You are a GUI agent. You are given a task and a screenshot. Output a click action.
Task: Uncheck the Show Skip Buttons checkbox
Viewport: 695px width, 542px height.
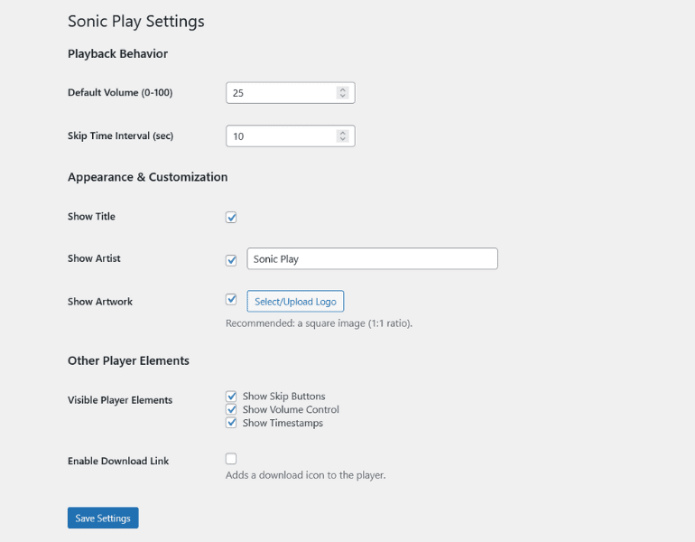tap(231, 396)
